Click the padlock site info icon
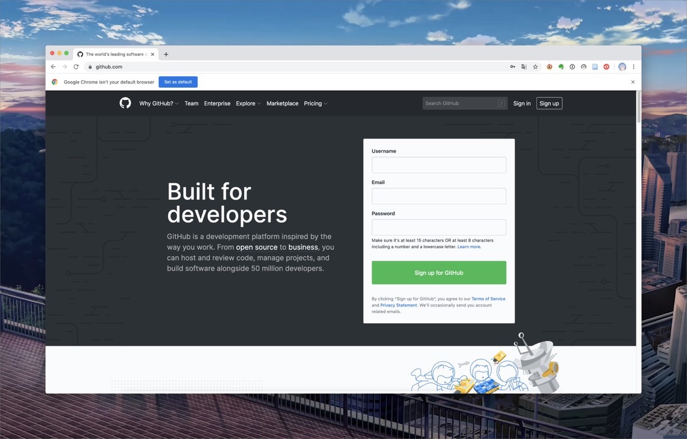687x439 pixels. (x=90, y=67)
